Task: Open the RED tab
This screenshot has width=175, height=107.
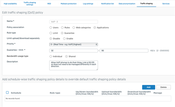Action: (x=49, y=4)
